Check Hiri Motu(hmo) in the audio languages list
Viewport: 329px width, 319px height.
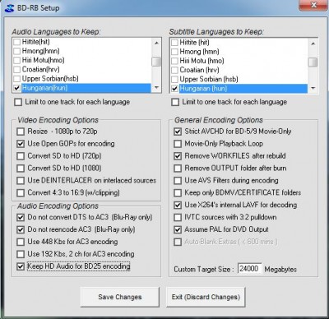click(17, 60)
